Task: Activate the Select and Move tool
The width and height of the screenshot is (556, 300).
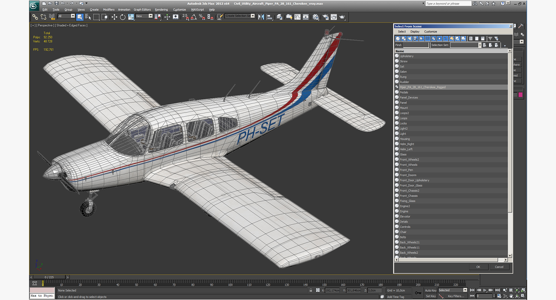Action: (114, 17)
